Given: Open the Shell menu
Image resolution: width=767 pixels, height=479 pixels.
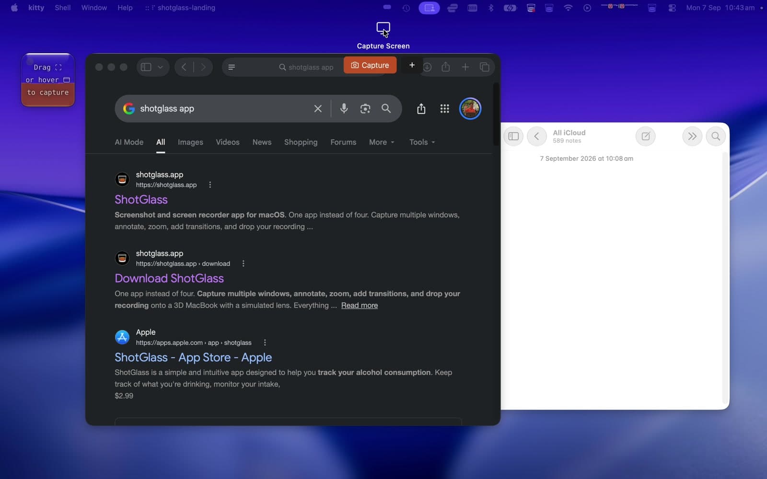Looking at the screenshot, I should (63, 8).
